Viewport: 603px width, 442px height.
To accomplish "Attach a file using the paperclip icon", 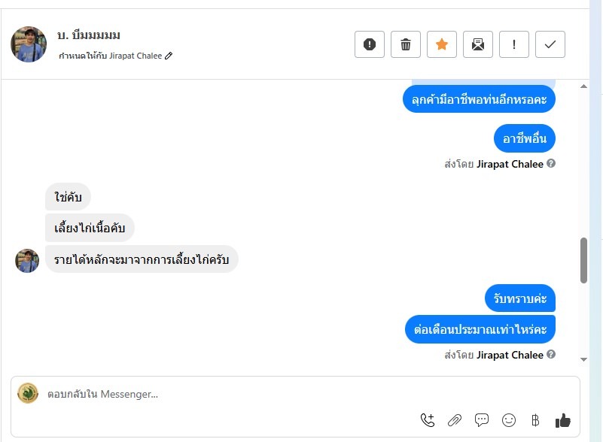I will (455, 420).
